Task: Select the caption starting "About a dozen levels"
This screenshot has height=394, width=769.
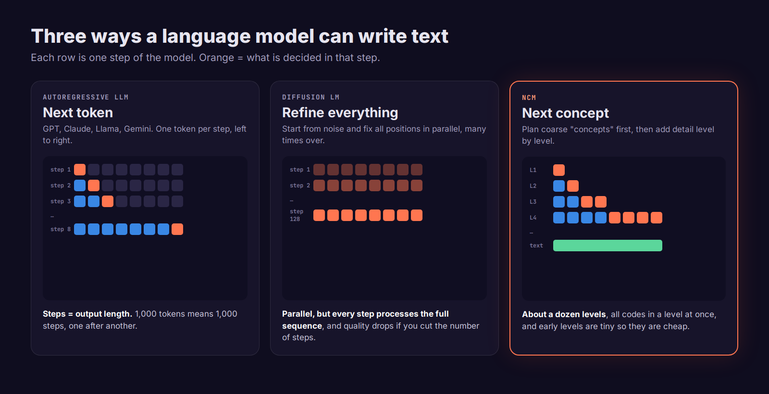Action: click(619, 320)
